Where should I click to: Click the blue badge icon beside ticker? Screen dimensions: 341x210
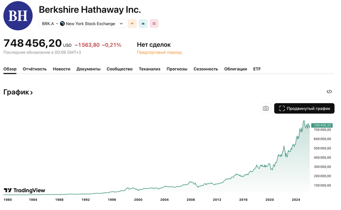click(x=143, y=23)
